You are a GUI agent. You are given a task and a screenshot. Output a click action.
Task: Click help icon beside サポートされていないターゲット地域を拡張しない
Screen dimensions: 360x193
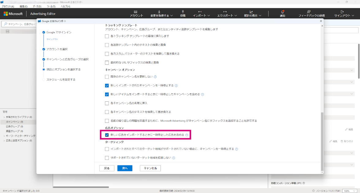click(174, 158)
